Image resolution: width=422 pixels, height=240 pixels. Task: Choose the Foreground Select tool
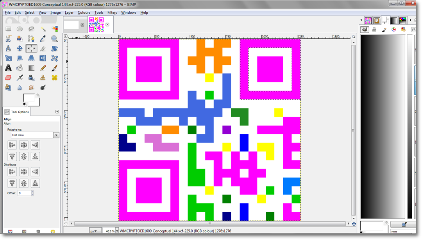click(20, 39)
